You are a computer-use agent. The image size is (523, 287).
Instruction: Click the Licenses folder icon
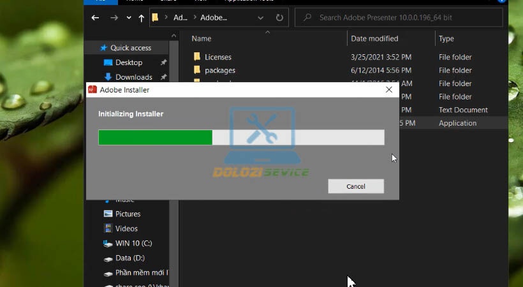point(197,56)
